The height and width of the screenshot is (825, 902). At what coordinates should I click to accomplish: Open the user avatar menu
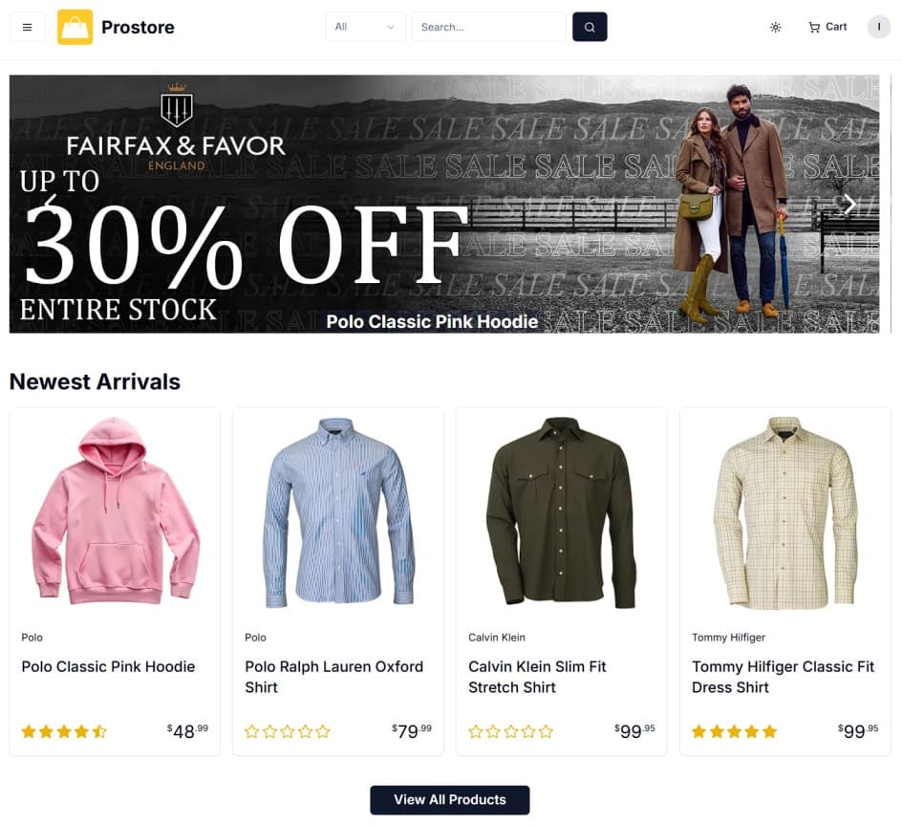click(878, 27)
